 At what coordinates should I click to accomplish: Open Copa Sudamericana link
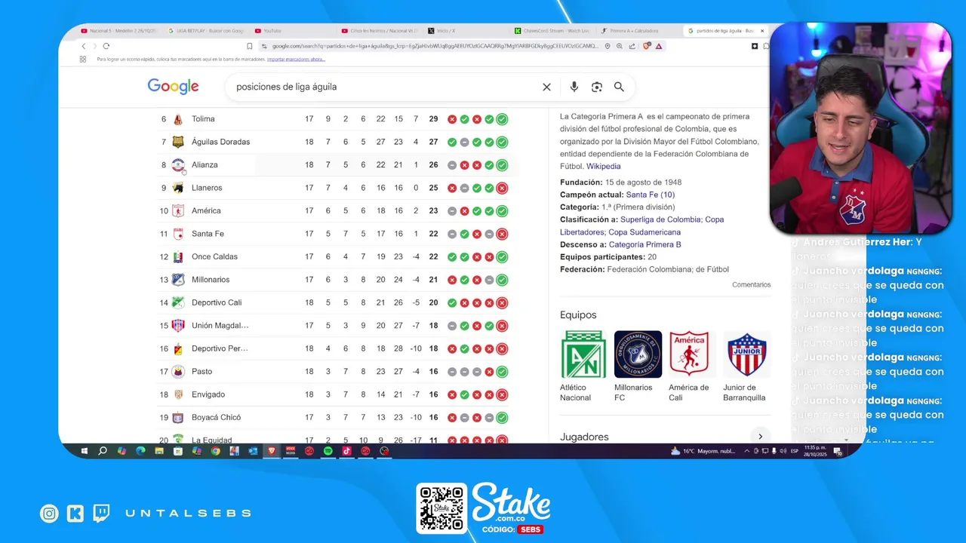click(x=645, y=232)
